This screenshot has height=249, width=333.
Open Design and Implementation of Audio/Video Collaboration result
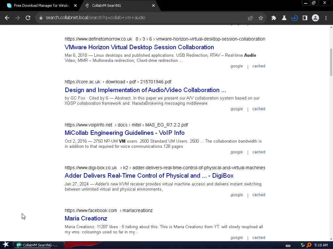(145, 90)
